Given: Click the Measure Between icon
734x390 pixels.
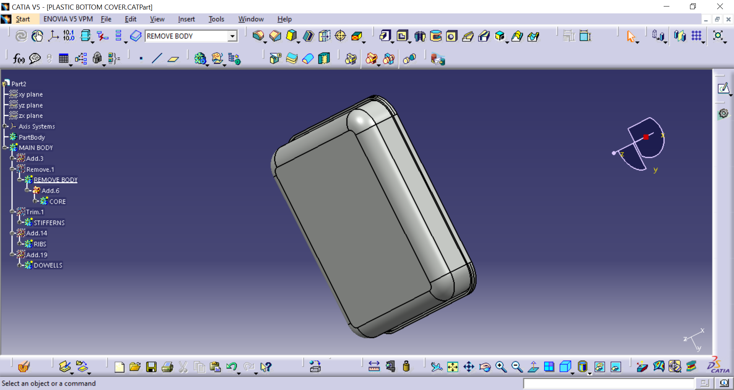Looking at the screenshot, I should tap(374, 367).
